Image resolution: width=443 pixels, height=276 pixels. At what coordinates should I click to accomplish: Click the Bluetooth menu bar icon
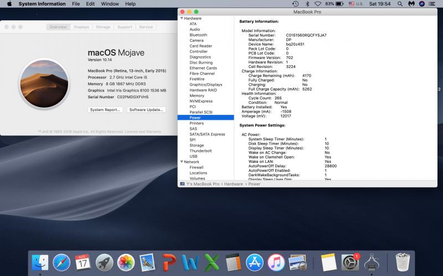[x=307, y=4]
